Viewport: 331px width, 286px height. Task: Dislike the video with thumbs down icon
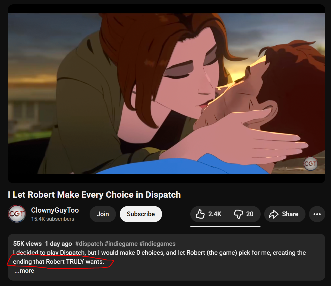tap(238, 214)
